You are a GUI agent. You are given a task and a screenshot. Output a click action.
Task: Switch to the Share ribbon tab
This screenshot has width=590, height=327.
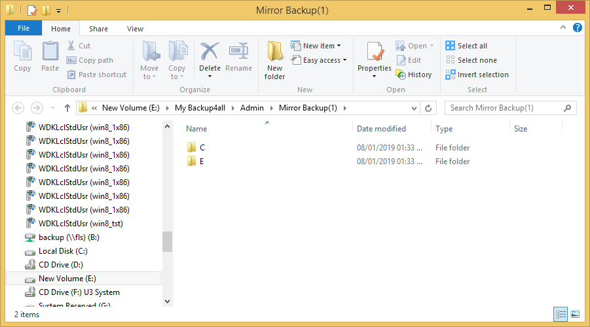pos(98,29)
